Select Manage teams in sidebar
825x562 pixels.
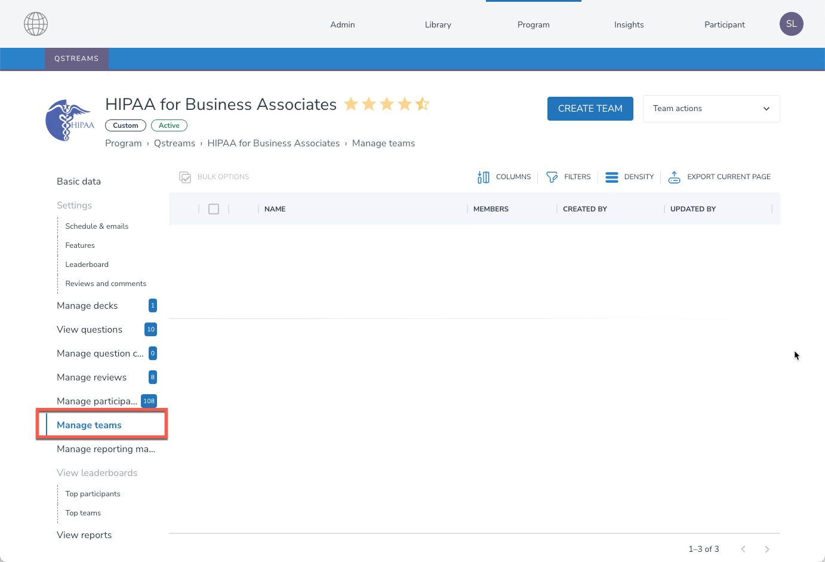pyautogui.click(x=89, y=425)
